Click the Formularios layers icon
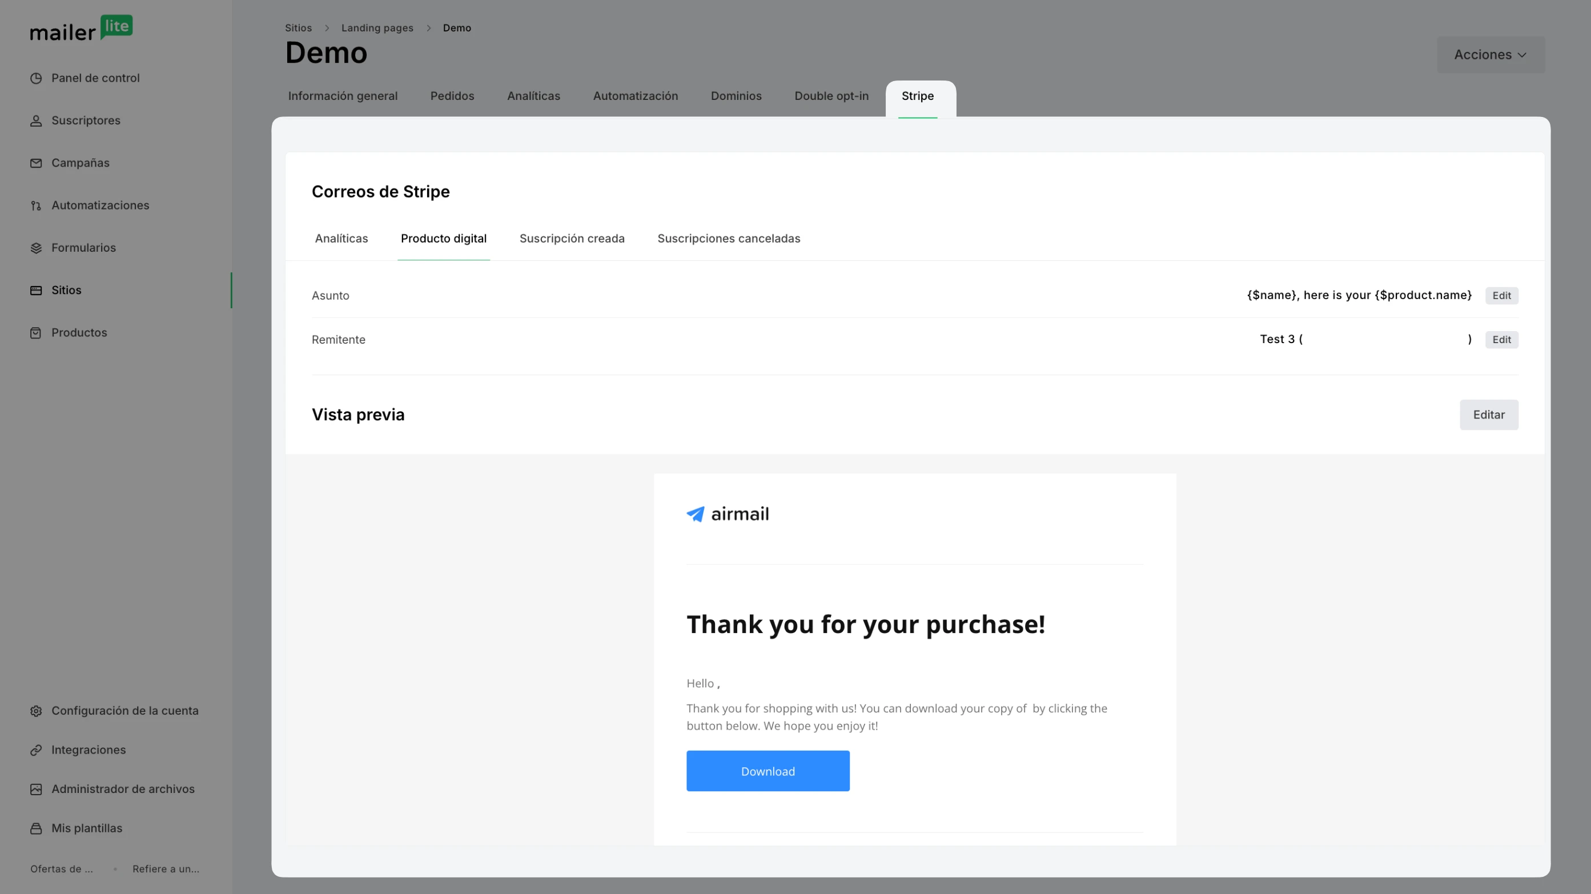 coord(36,248)
